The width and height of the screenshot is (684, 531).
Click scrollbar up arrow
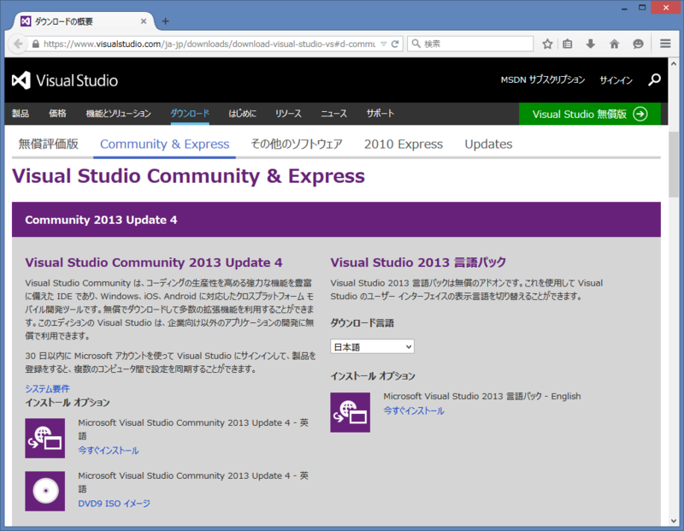tap(674, 63)
